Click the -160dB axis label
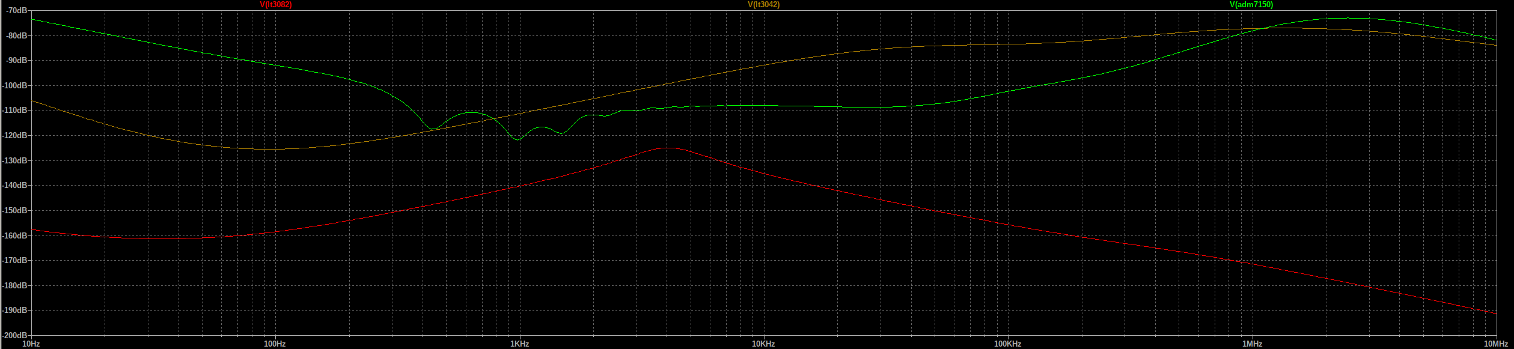Screen dimensions: 1514x349 click(14, 235)
